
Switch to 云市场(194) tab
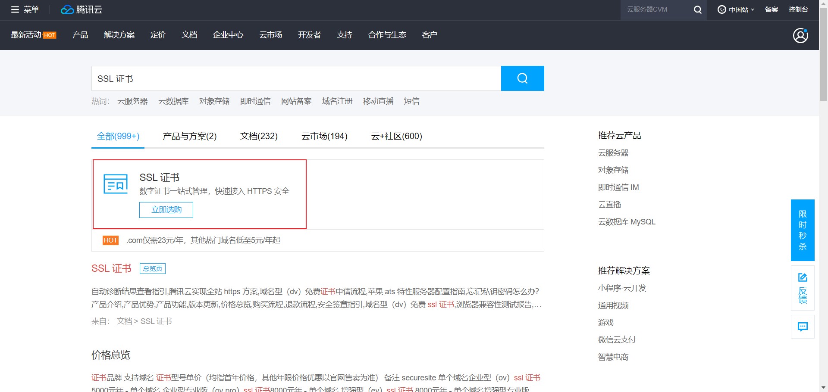pyautogui.click(x=324, y=136)
